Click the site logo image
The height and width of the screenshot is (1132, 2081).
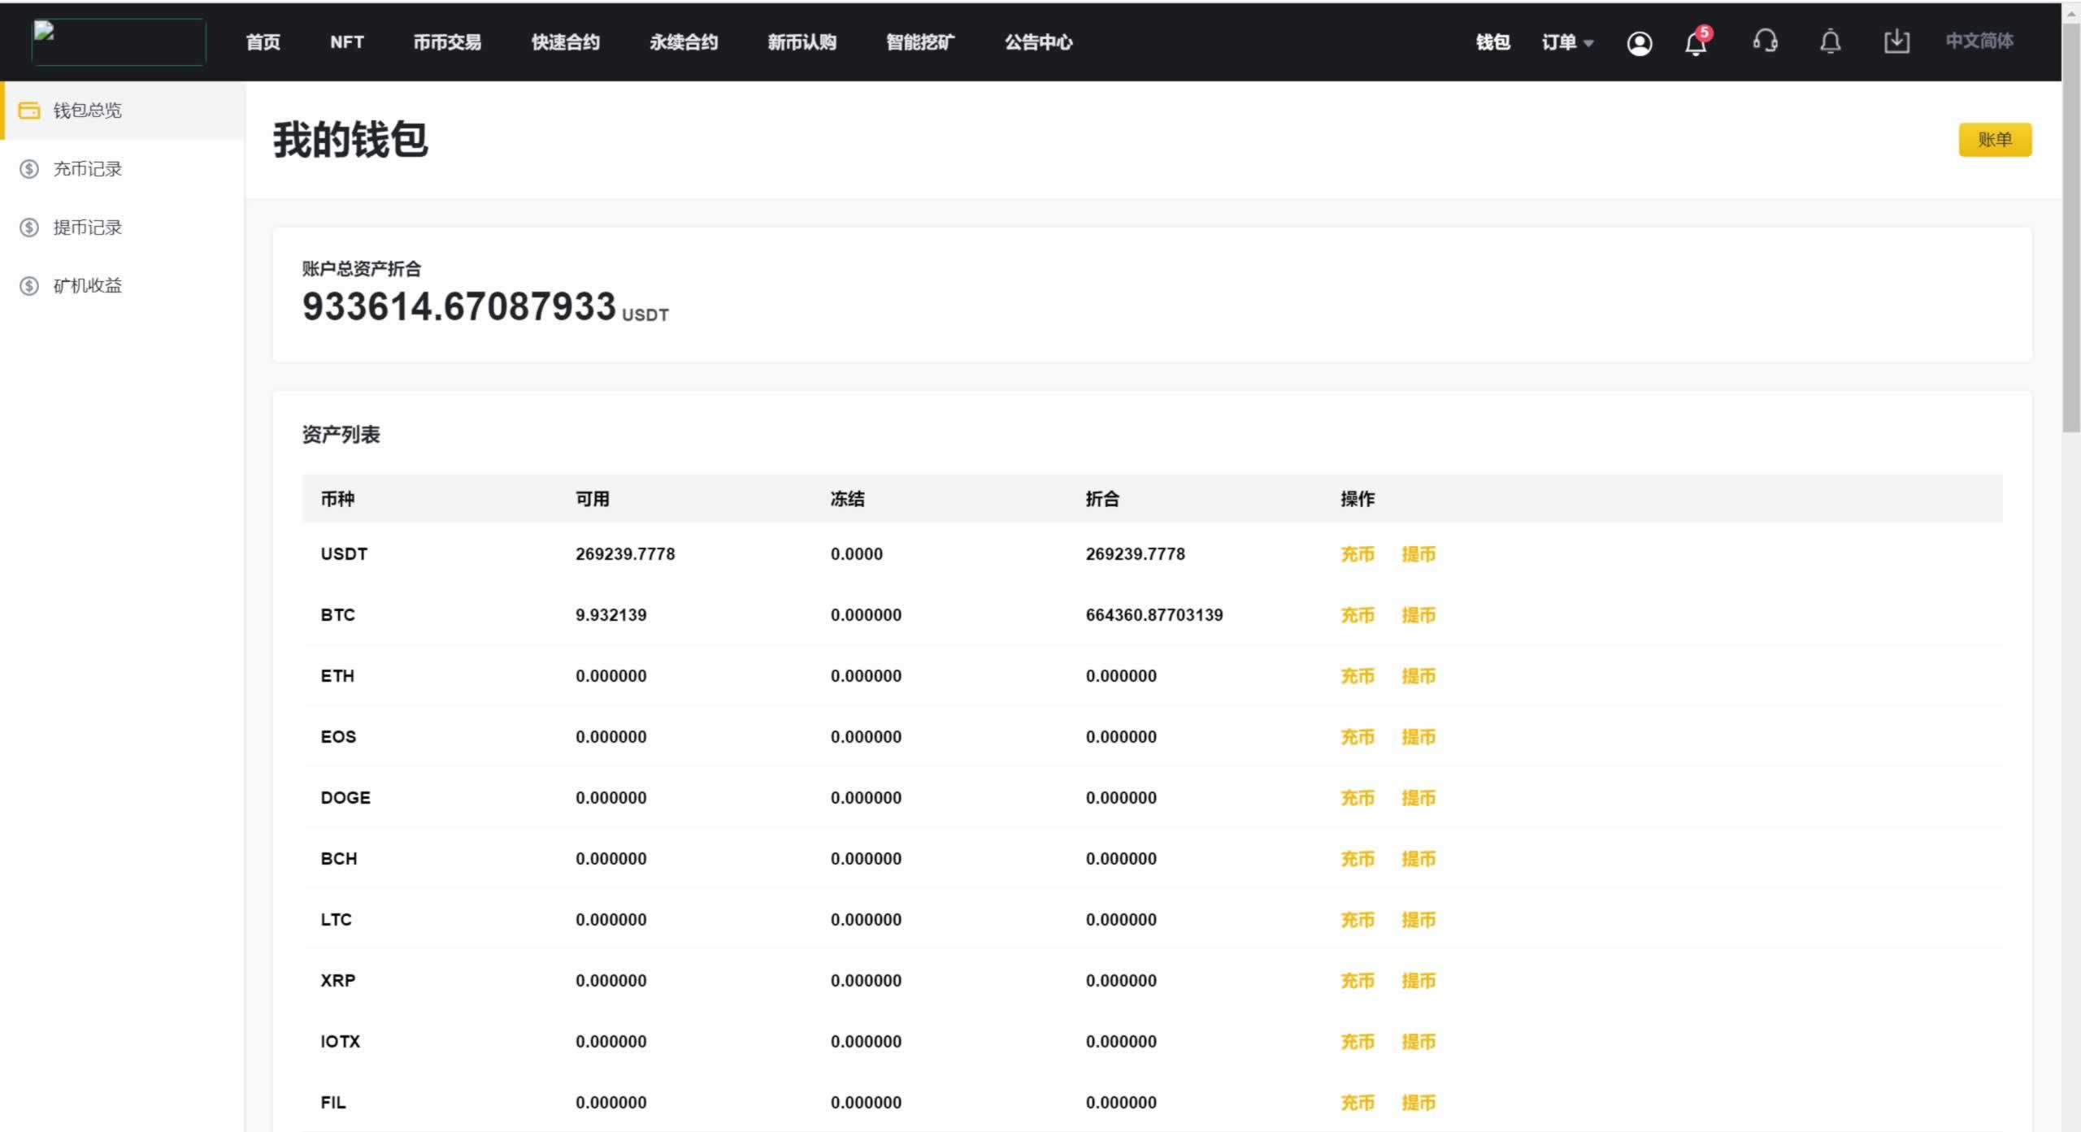coord(119,41)
